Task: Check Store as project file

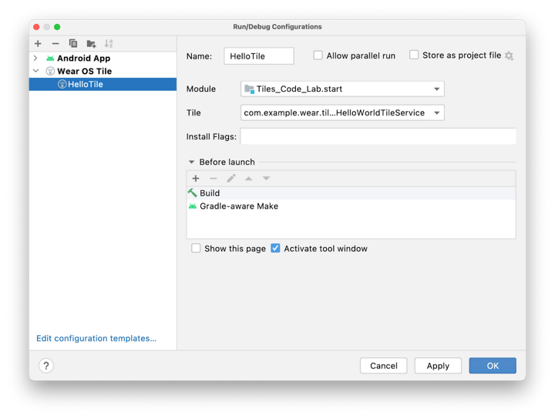Action: coord(414,55)
